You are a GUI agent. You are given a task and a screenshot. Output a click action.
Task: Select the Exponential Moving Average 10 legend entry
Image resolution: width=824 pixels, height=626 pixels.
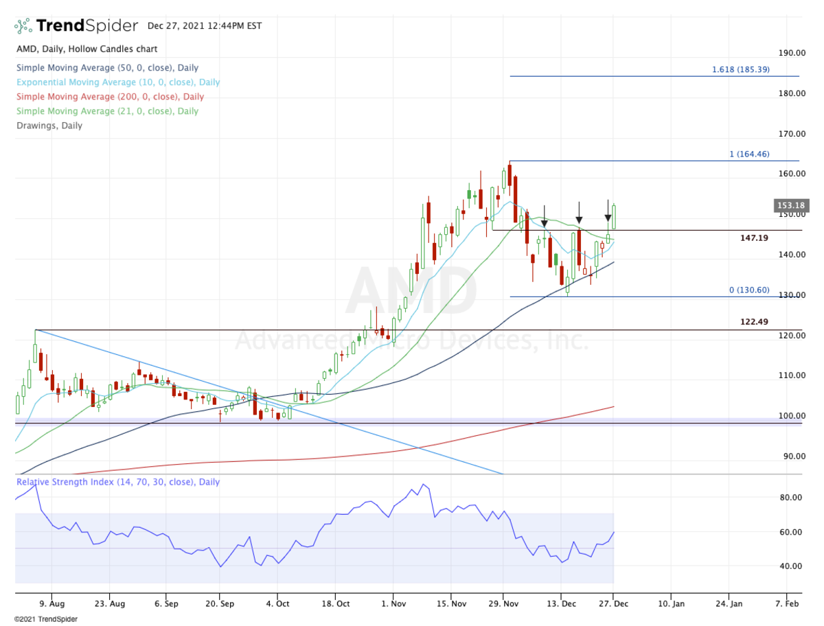point(118,82)
